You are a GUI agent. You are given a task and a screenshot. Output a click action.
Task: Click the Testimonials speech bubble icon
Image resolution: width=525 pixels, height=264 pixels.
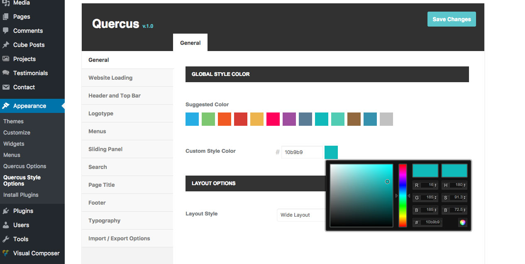[6, 73]
